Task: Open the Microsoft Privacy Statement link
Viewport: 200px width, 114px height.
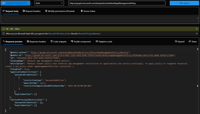Action: 89,34
